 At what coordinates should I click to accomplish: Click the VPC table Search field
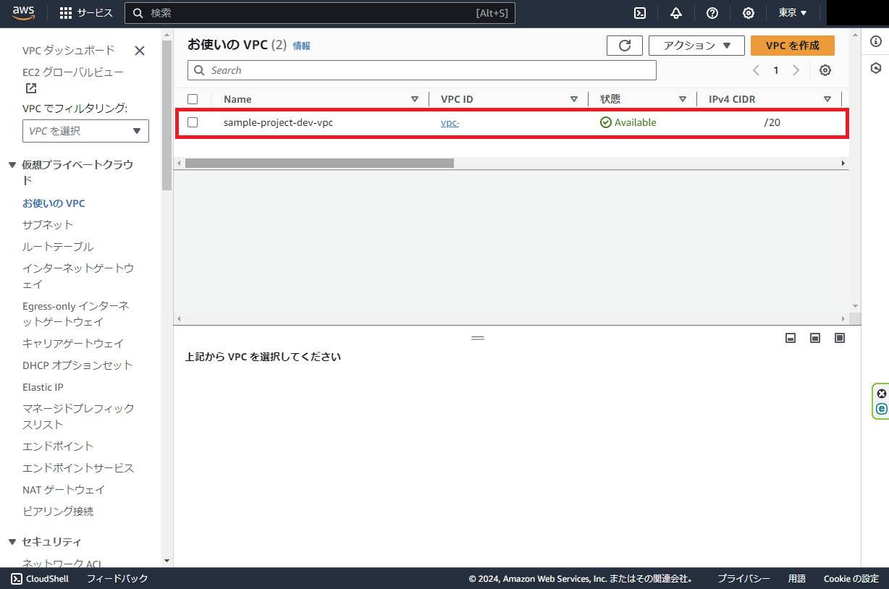422,70
